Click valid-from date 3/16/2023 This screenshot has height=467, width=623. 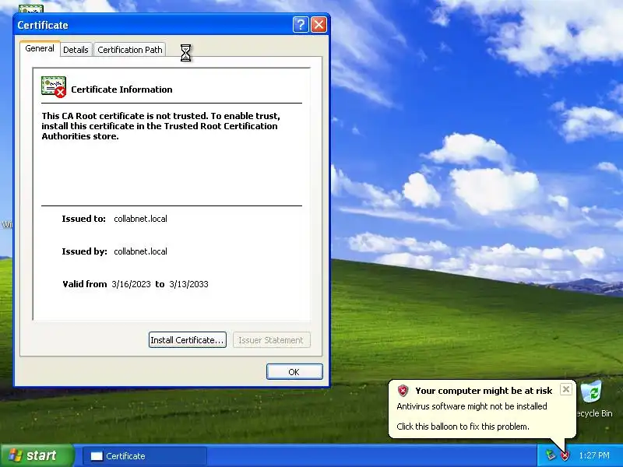click(x=131, y=284)
